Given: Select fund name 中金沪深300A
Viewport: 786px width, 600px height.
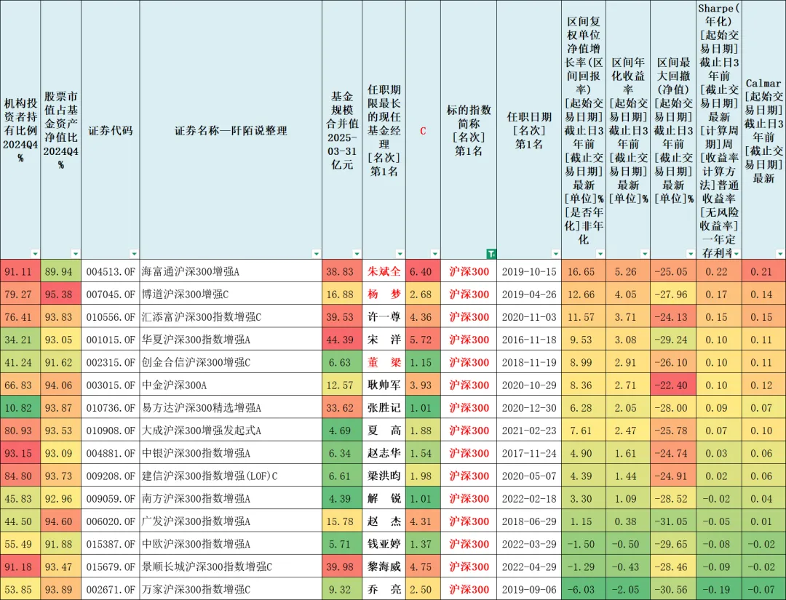Looking at the screenshot, I should 174,385.
